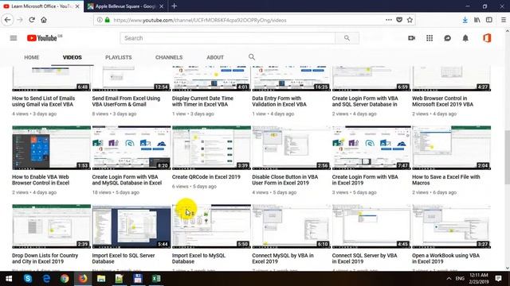The width and height of the screenshot is (510, 286).
Task: Open the YouTube apps grid icon
Action: click(x=430, y=38)
